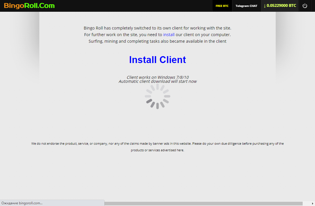The width and height of the screenshot is (315, 206).
Task: Click the inline 'install' hyperlink
Action: point(169,35)
